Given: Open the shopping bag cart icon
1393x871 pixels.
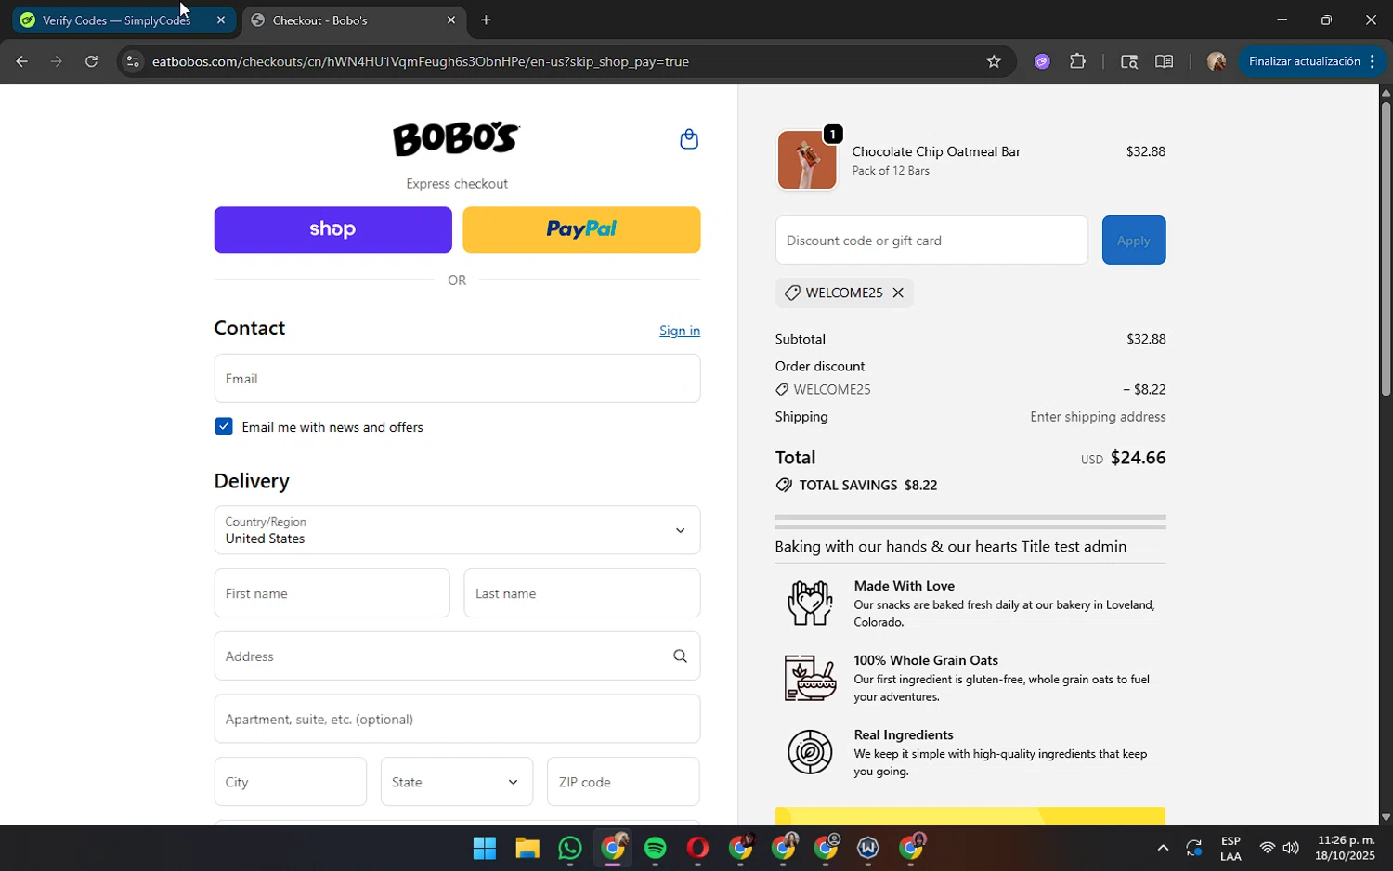Looking at the screenshot, I should 688,139.
